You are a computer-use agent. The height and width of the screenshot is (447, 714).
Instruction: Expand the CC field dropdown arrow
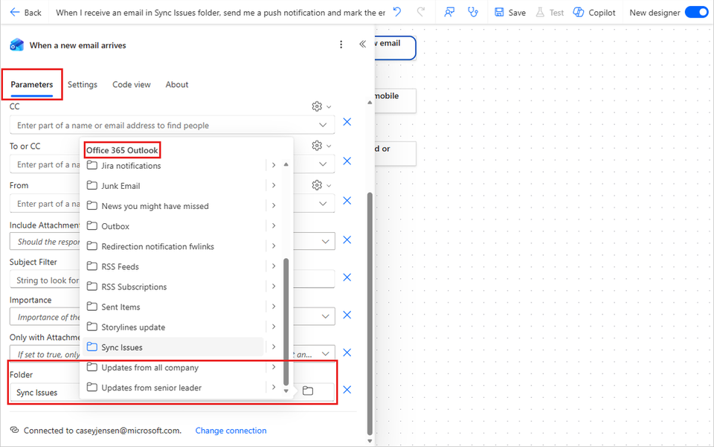(x=323, y=125)
